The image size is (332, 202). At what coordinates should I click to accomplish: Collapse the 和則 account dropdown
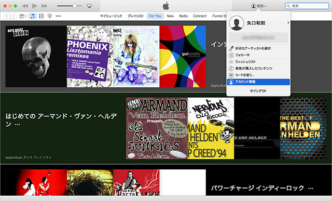click(259, 6)
